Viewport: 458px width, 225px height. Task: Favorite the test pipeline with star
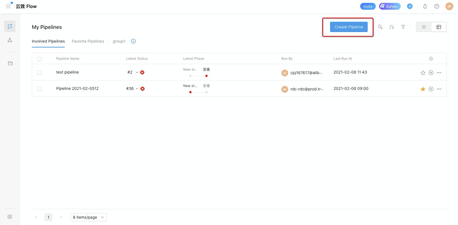[x=423, y=73]
